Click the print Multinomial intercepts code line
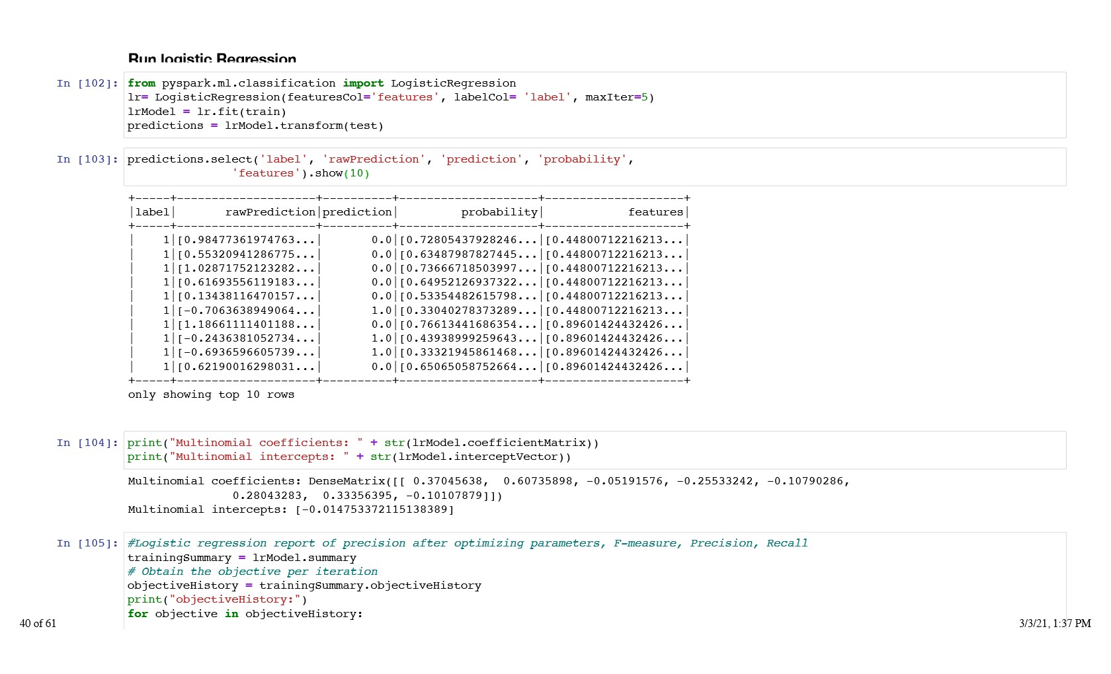The width and height of the screenshot is (1111, 674). pos(349,457)
